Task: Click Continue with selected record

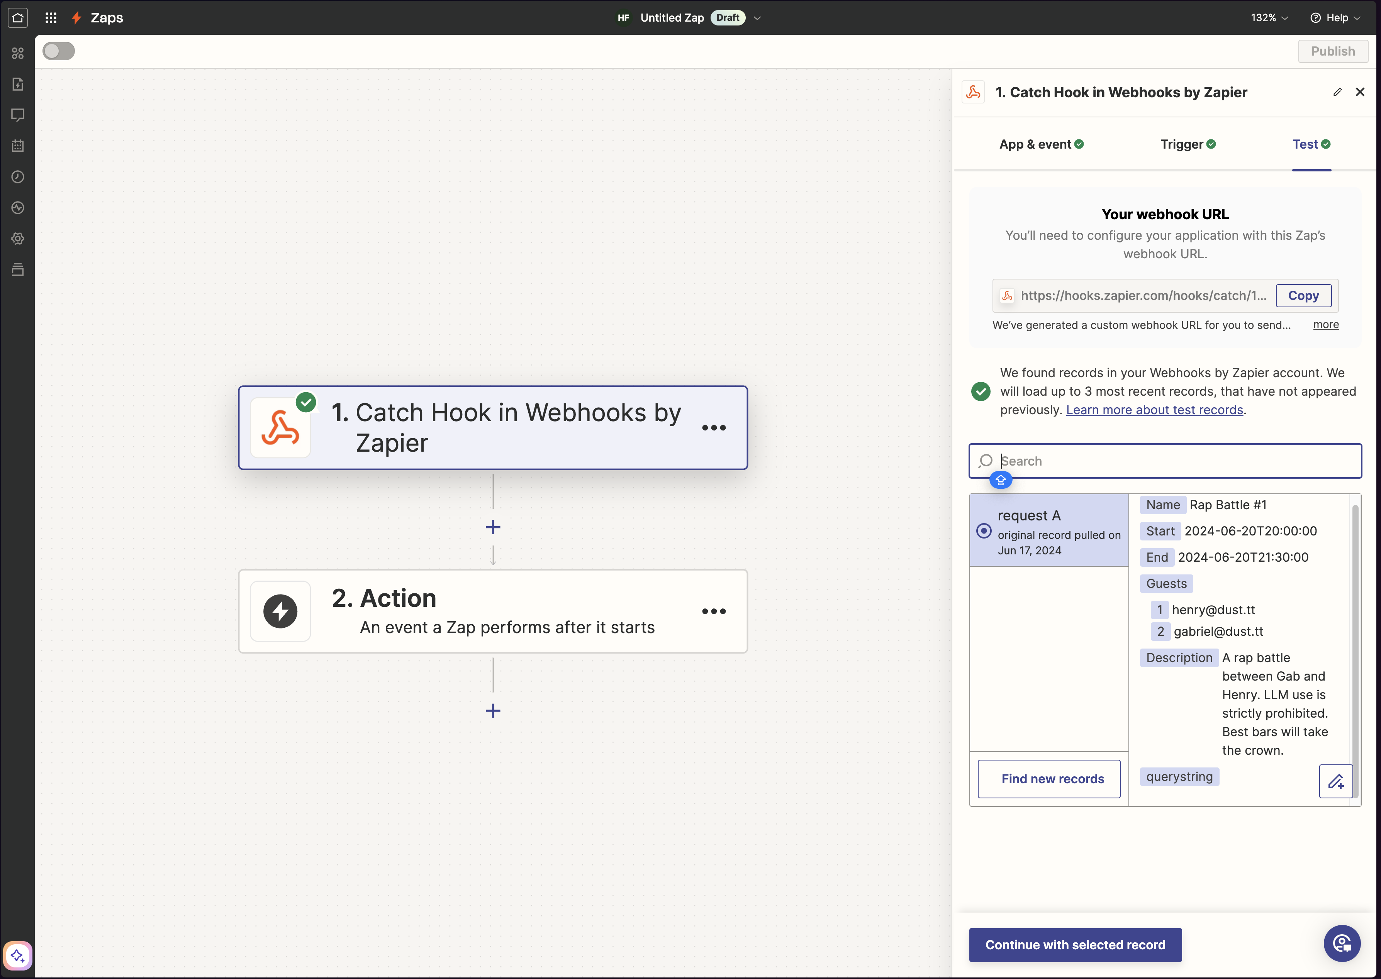Action: click(x=1075, y=945)
